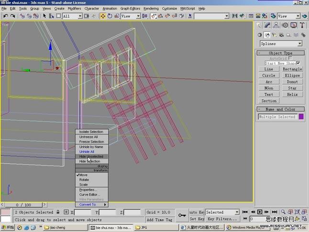Click the time slider at 0 / 100

tap(23, 205)
